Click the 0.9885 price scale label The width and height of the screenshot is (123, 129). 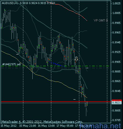pyautogui.click(x=117, y=72)
